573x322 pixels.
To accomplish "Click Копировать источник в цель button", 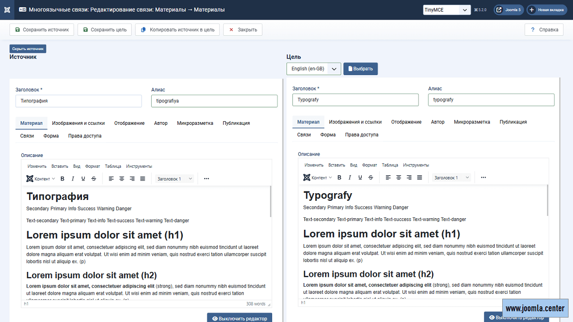I will [x=178, y=30].
